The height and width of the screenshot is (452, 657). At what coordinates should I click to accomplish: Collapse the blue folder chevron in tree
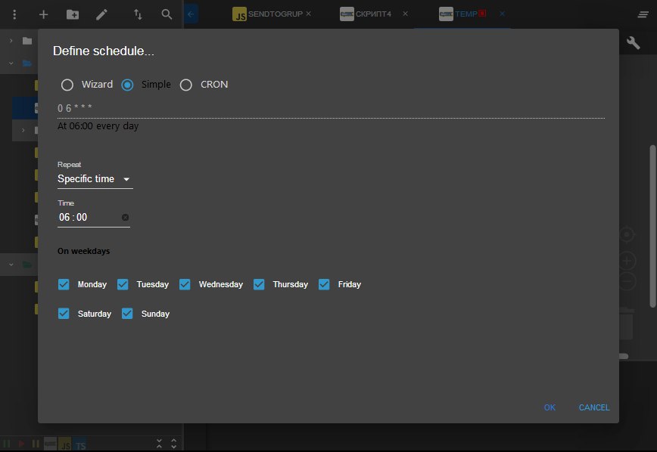11,63
